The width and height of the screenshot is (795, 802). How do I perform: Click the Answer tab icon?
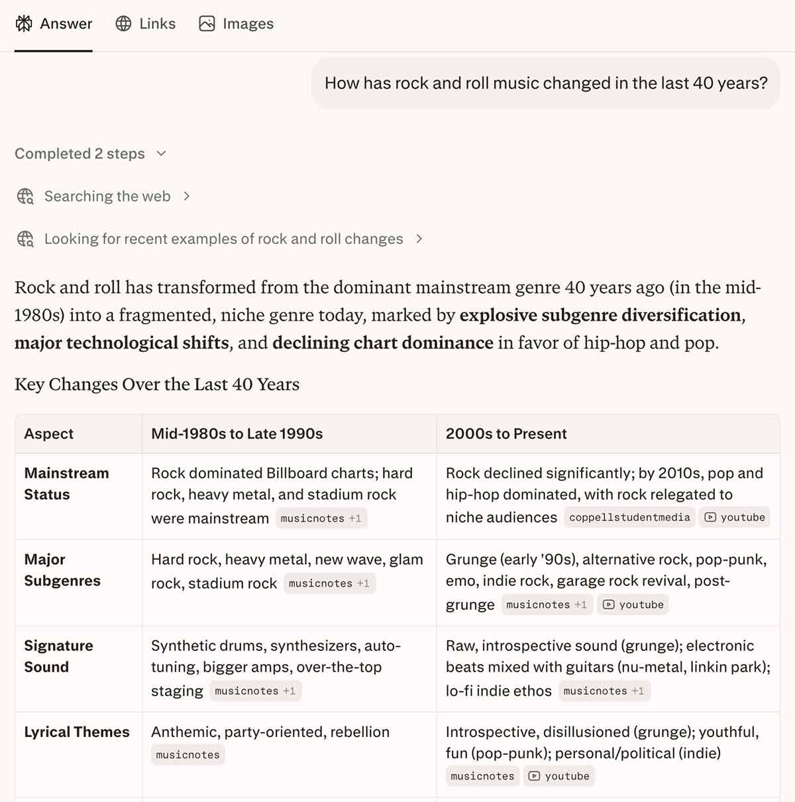tap(24, 24)
